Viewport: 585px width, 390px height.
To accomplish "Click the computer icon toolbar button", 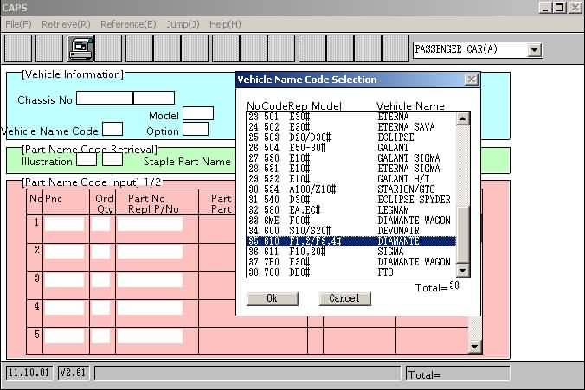I will [80, 48].
